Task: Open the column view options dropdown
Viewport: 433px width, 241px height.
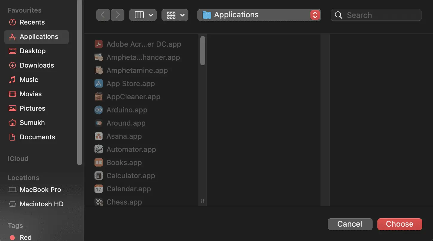Action: (x=143, y=15)
